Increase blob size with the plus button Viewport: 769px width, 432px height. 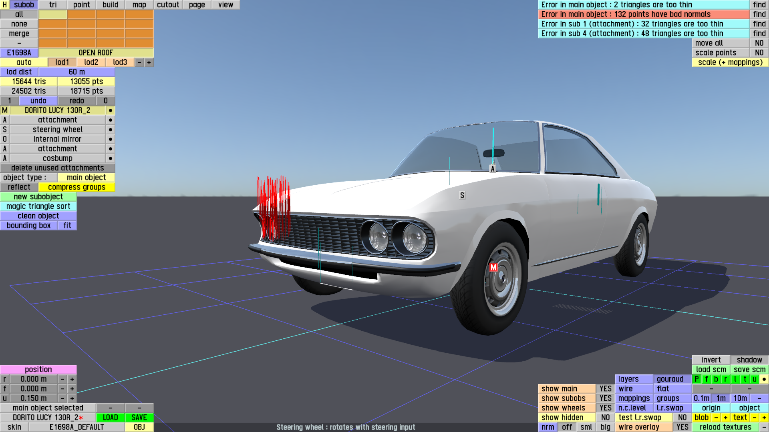click(x=725, y=418)
